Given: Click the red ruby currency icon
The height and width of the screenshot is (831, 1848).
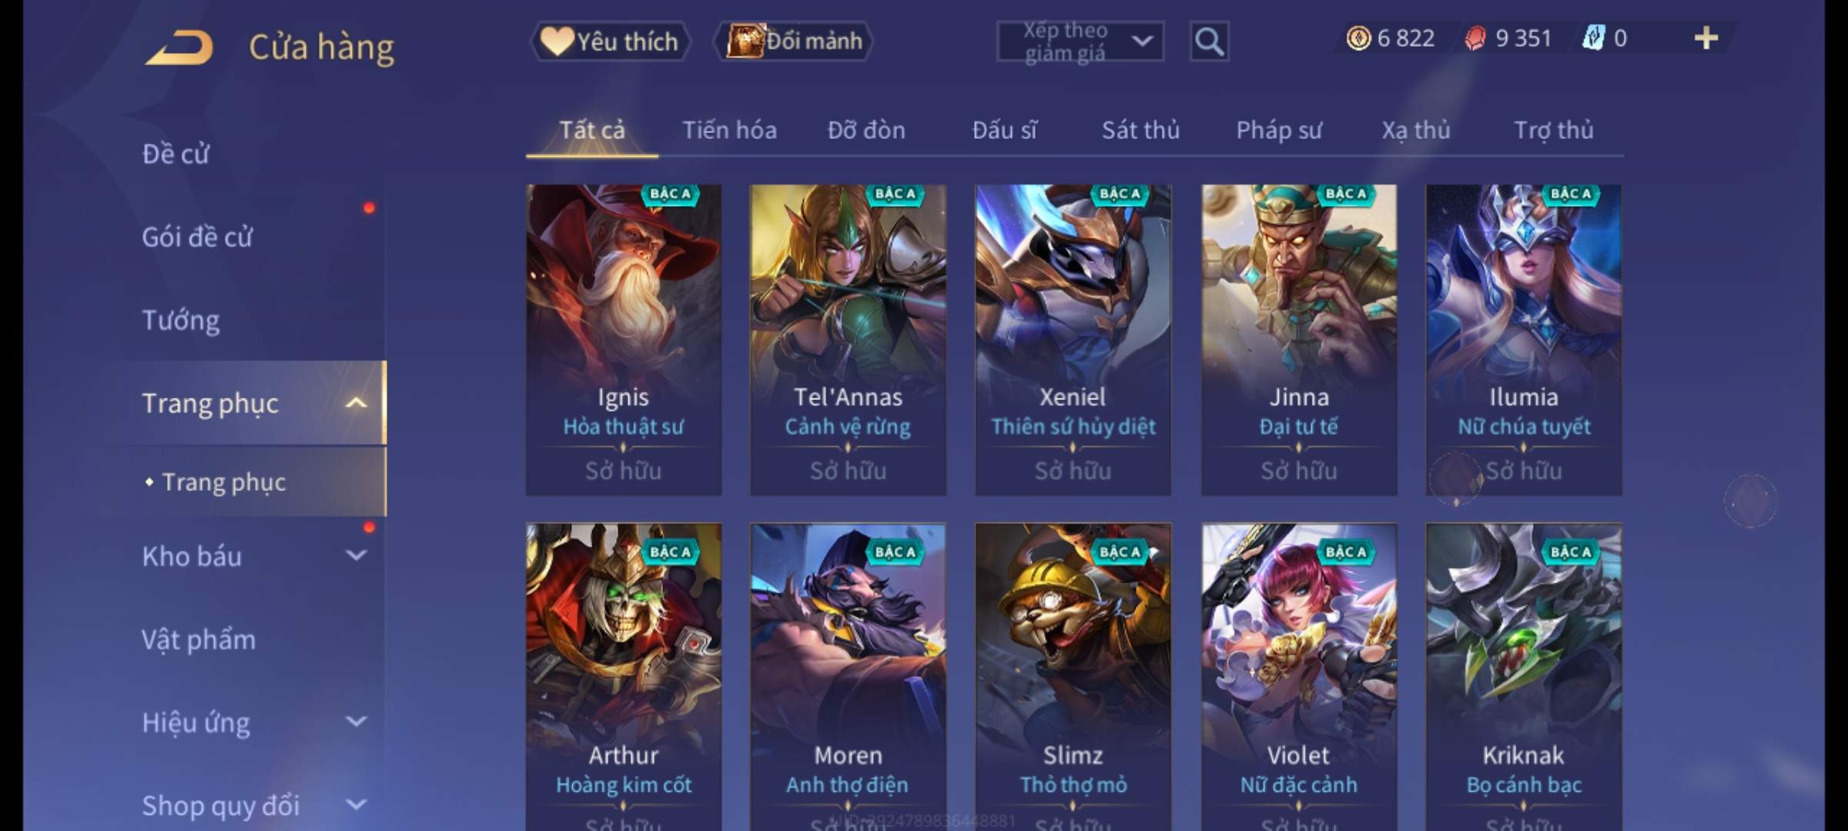Looking at the screenshot, I should 1475,38.
